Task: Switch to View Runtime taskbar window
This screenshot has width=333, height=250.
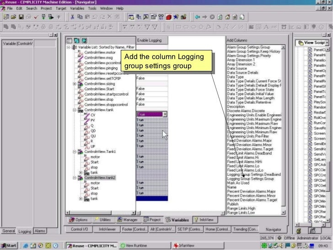Action: [145, 246]
